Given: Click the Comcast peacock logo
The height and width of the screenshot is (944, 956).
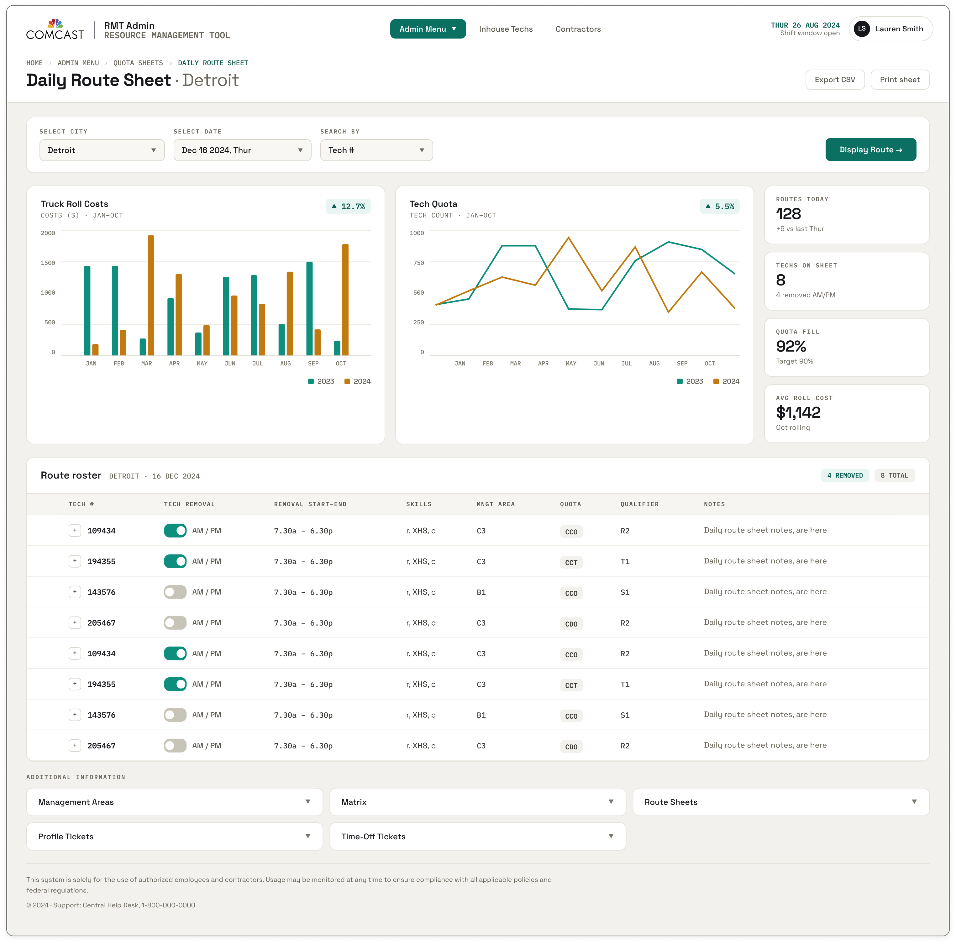Looking at the screenshot, I should point(55,29).
